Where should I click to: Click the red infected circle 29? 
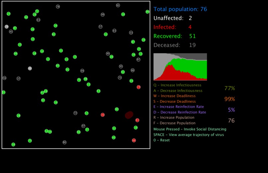coord(139,87)
